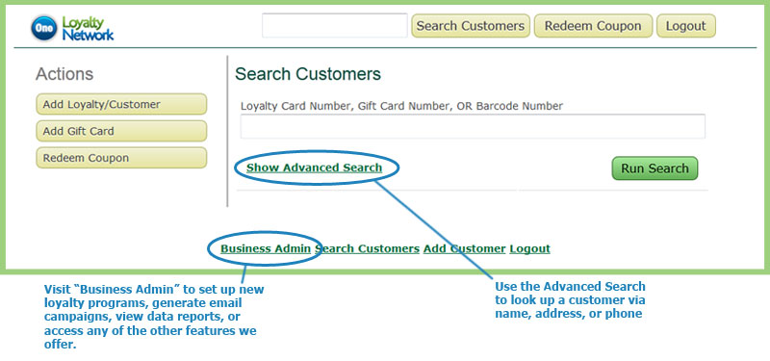Choose Redeem Coupon in Actions sidebar

[x=121, y=158]
